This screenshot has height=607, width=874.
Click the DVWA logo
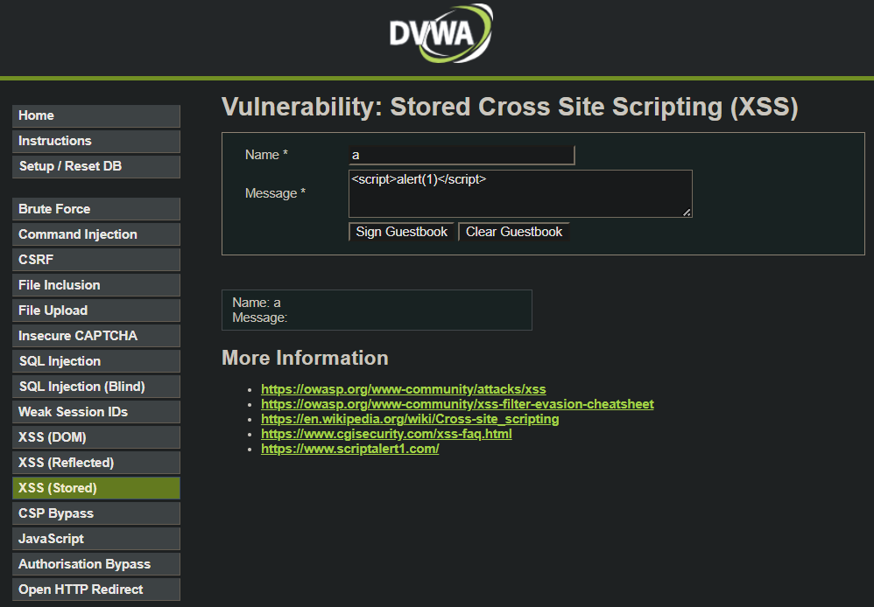coord(441,33)
